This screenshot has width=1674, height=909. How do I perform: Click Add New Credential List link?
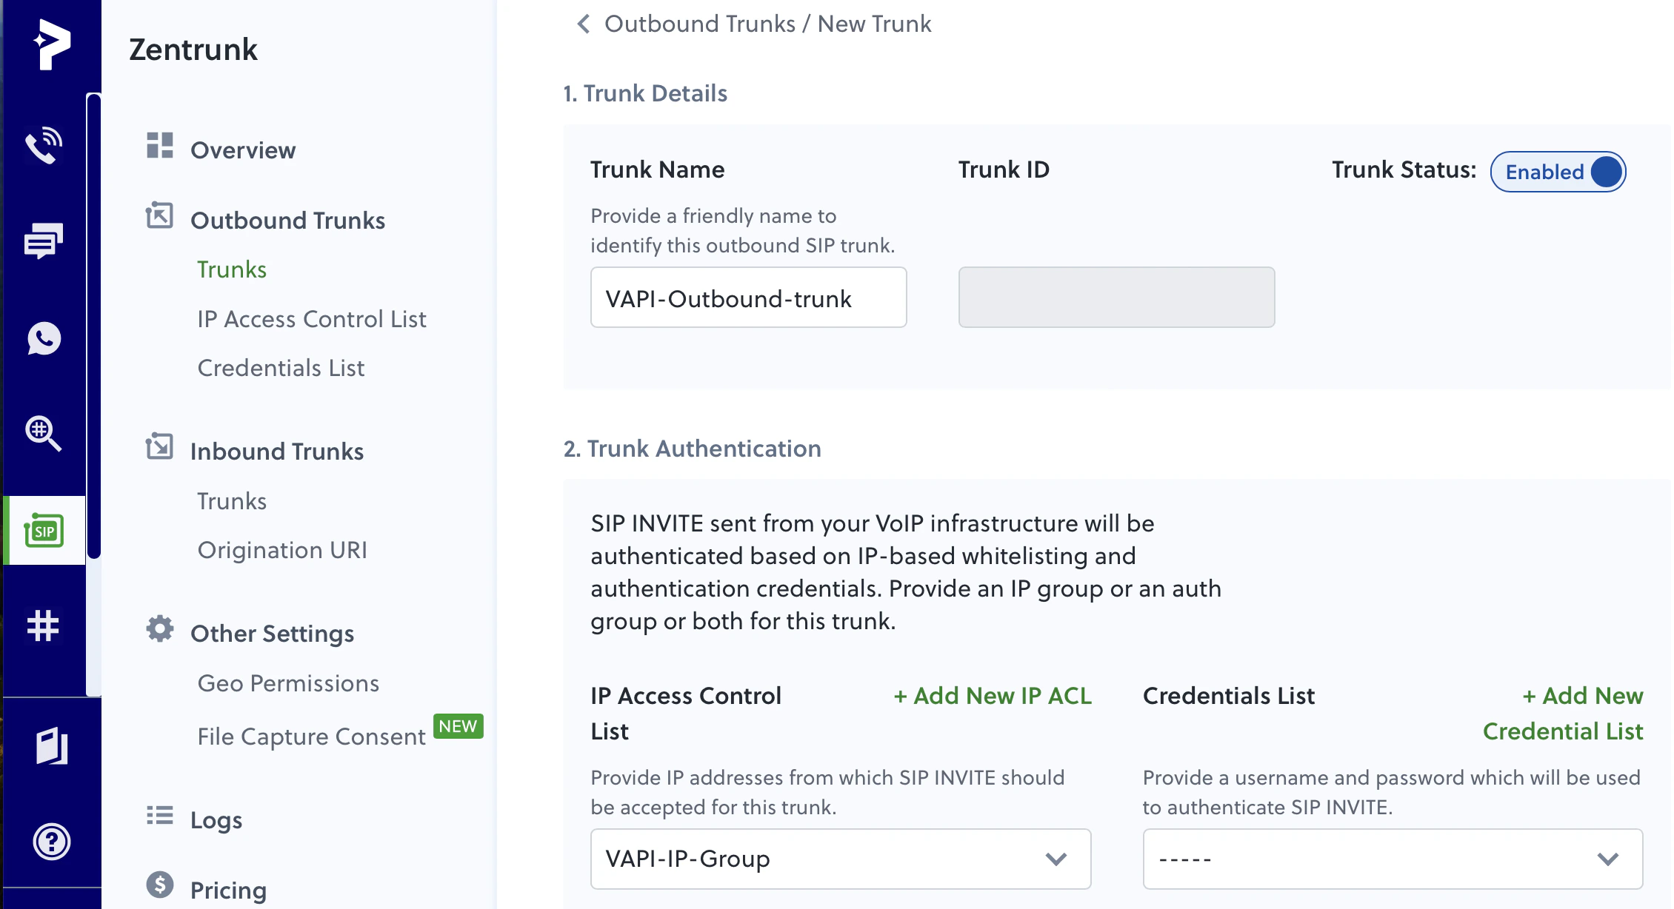pyautogui.click(x=1563, y=713)
